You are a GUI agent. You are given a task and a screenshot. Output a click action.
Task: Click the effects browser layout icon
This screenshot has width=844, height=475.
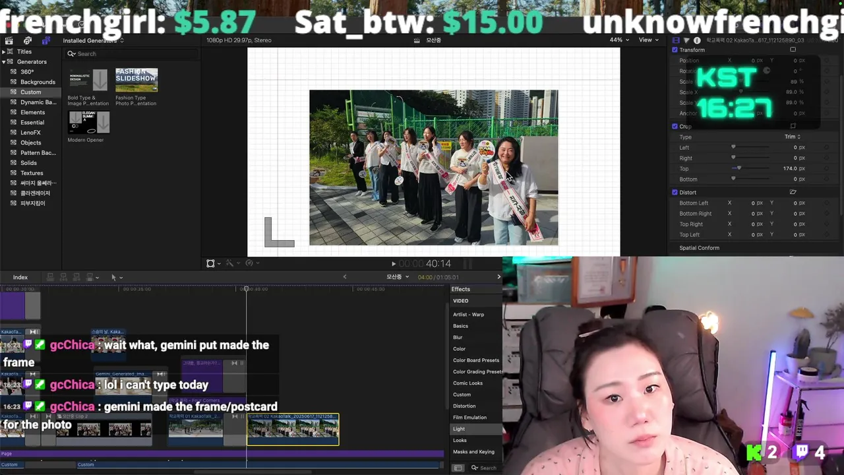pyautogui.click(x=459, y=468)
